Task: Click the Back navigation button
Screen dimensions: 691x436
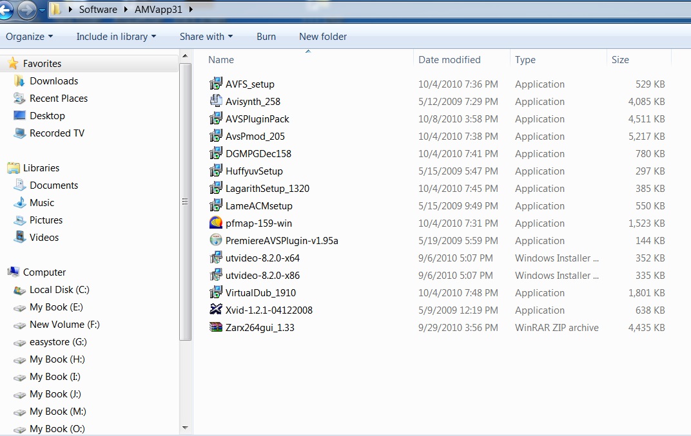Action: point(5,9)
